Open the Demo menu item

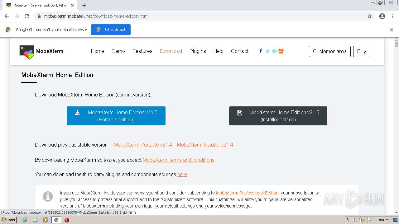tap(118, 51)
